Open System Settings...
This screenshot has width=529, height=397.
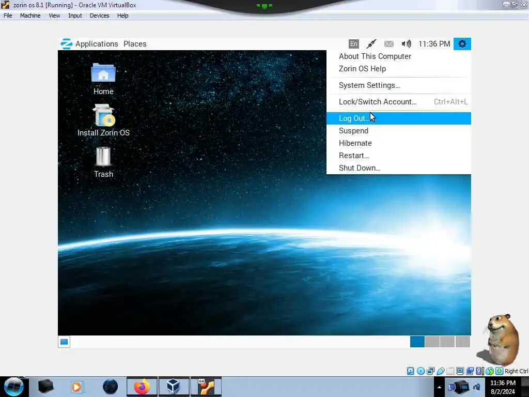(x=398, y=85)
